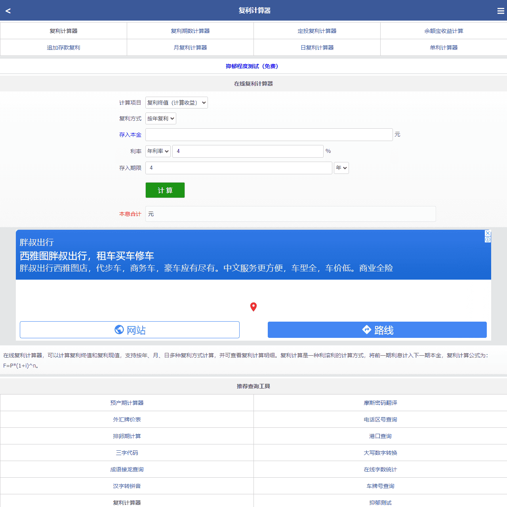
Task: Click the ad info icon
Action: click(x=488, y=239)
